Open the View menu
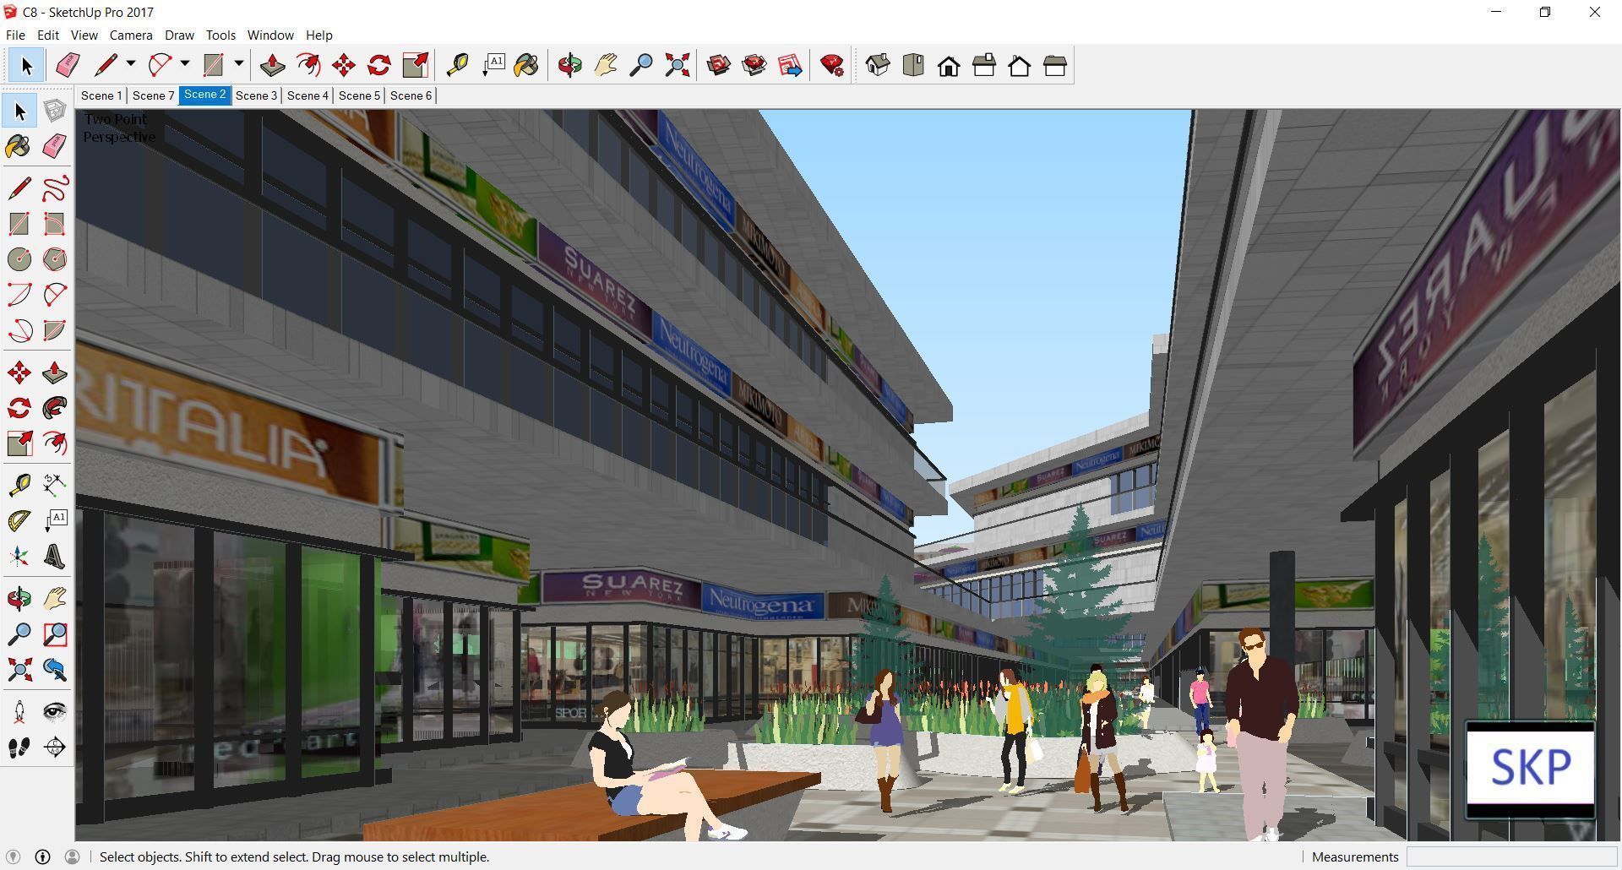The image size is (1622, 870). tap(84, 35)
